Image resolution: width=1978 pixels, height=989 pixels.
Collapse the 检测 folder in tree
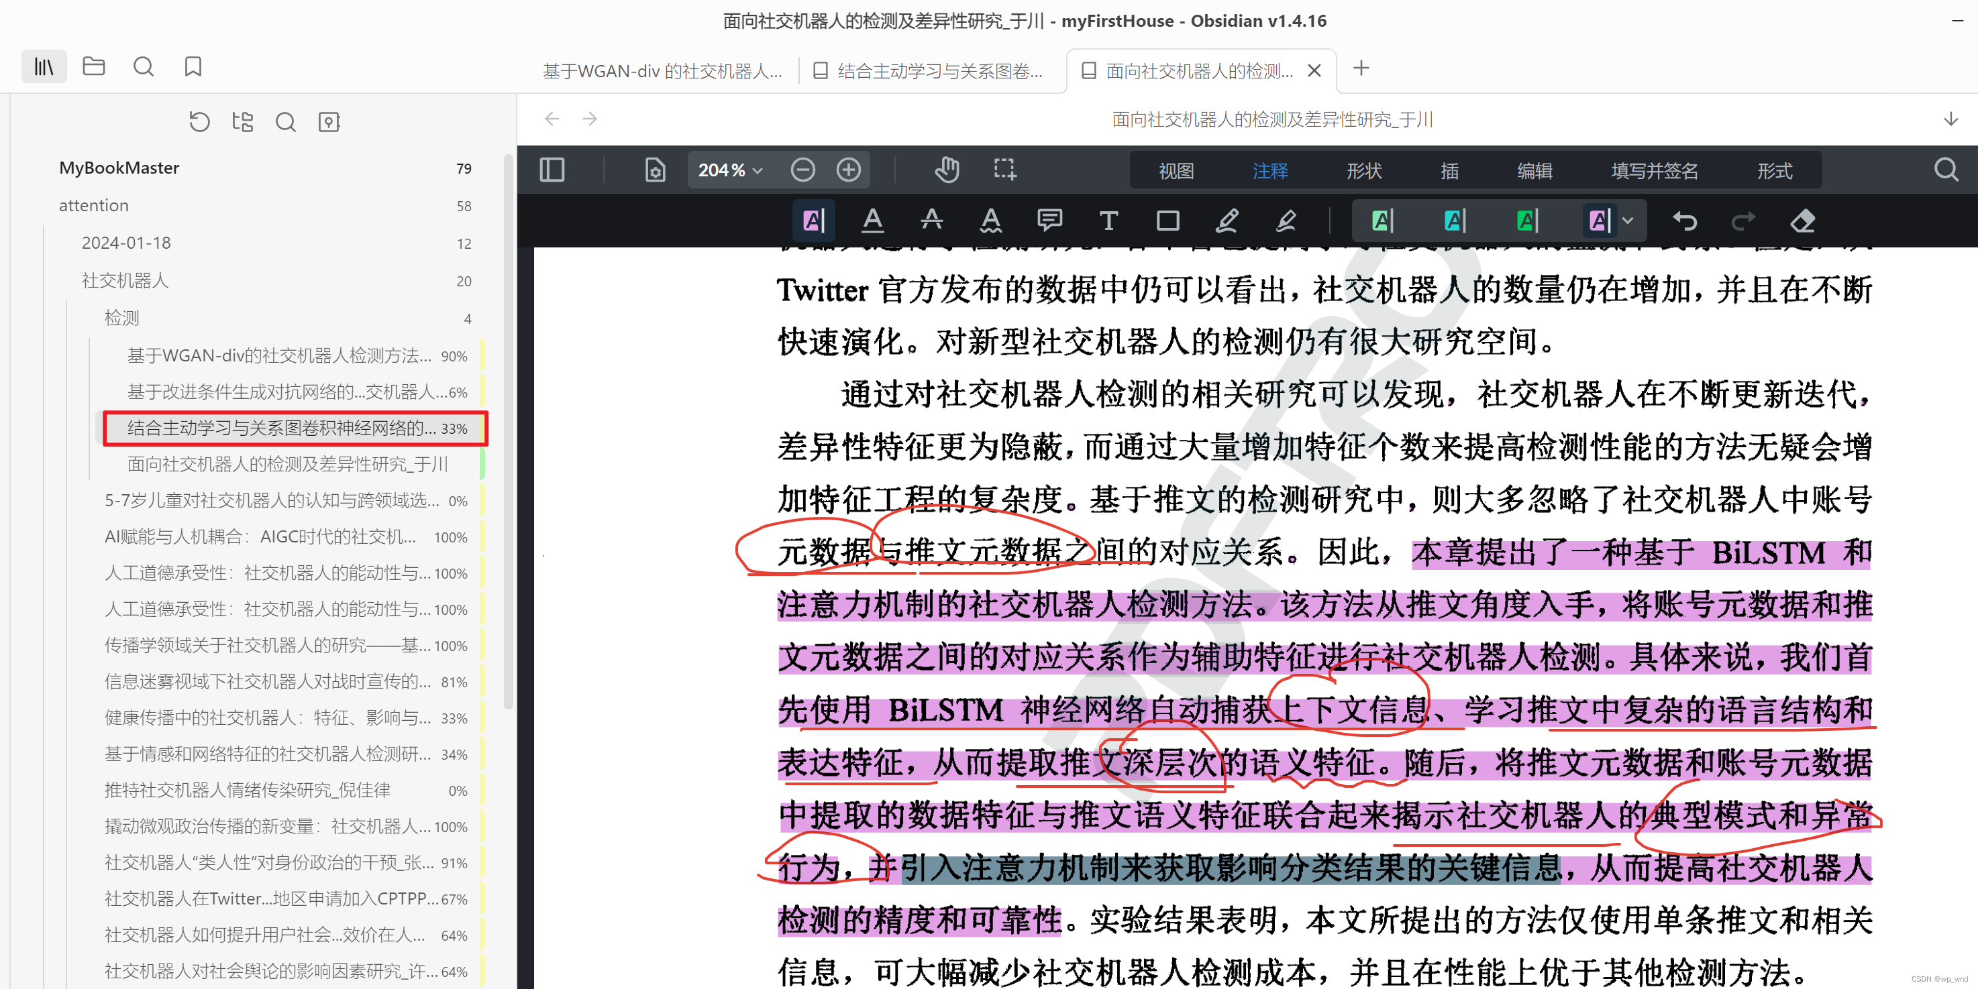(122, 318)
